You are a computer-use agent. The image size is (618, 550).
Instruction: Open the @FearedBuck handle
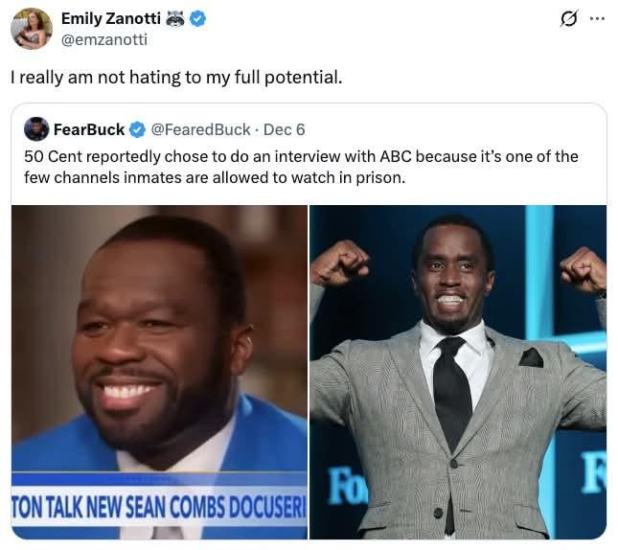point(200,129)
